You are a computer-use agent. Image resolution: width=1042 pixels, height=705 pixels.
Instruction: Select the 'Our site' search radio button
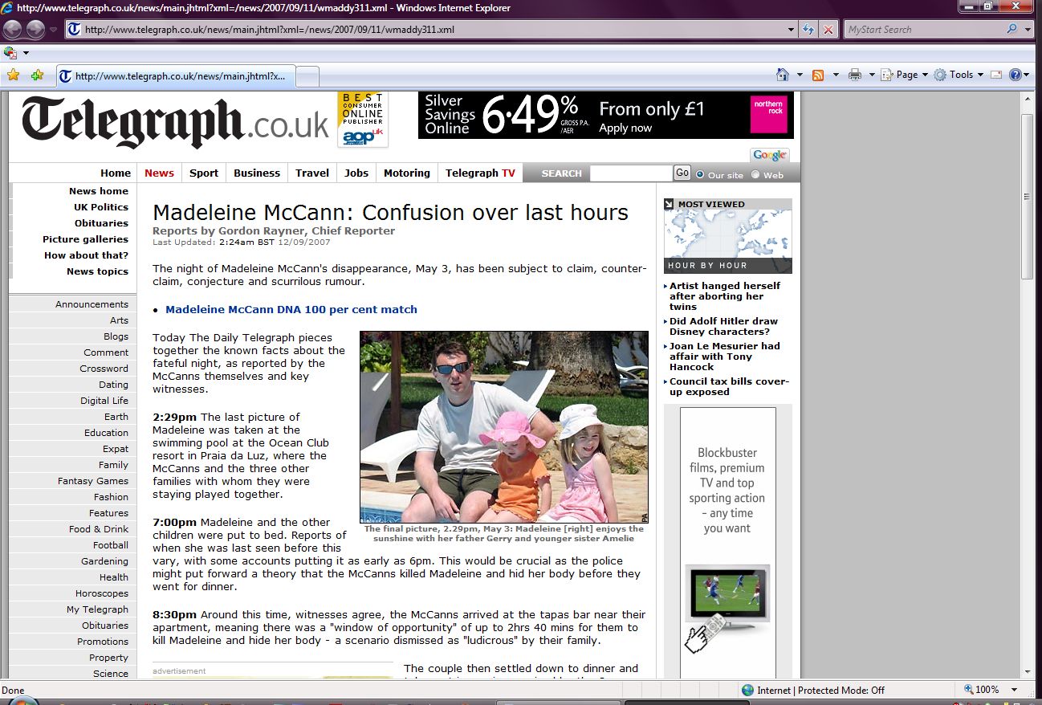(x=700, y=174)
